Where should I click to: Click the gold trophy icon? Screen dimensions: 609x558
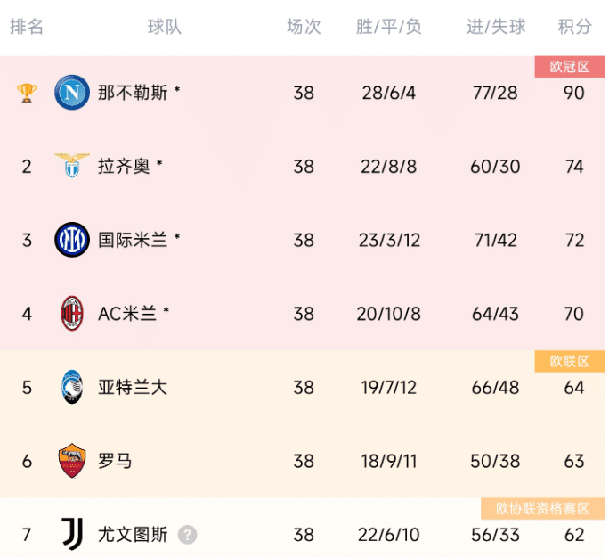pos(27,93)
